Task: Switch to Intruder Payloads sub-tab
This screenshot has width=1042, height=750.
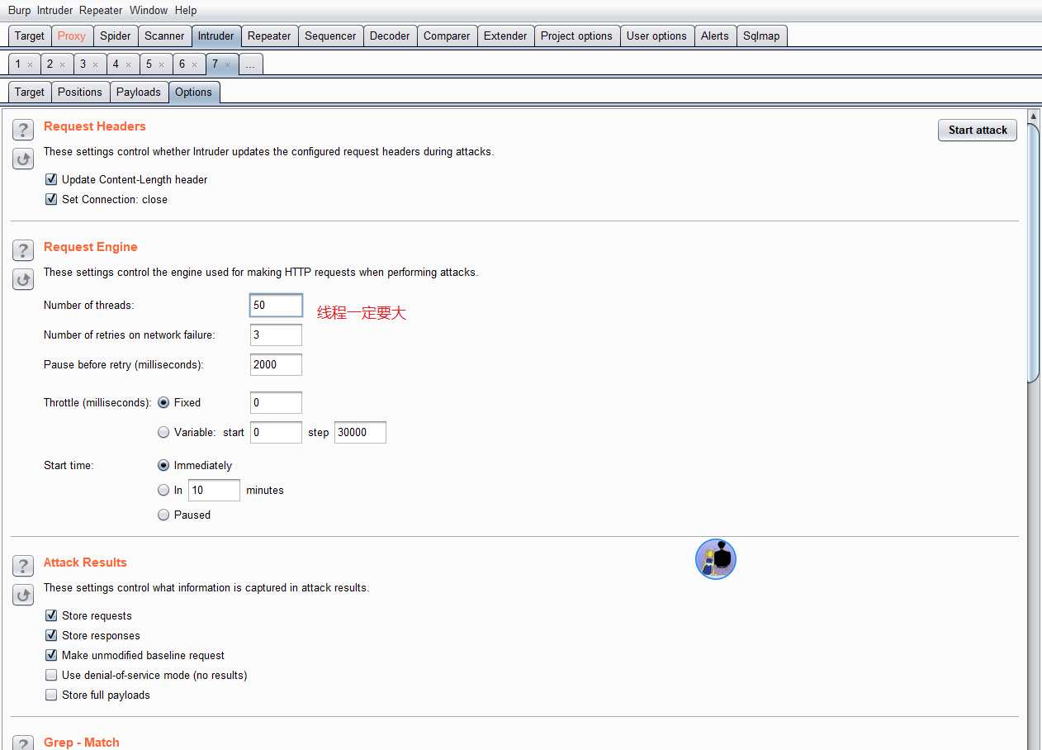Action: [x=139, y=92]
